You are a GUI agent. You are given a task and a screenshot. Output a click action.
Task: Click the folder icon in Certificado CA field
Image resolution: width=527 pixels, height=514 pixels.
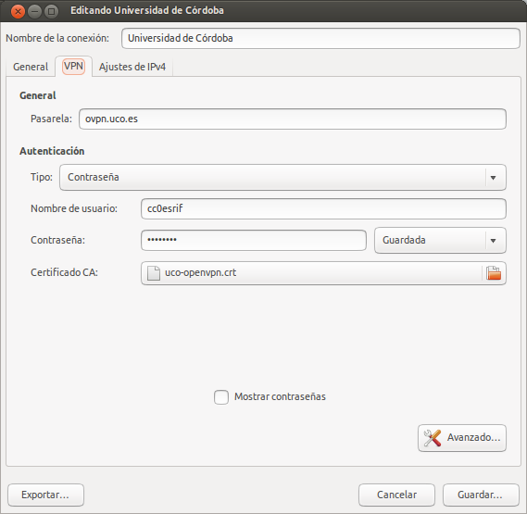(x=494, y=272)
